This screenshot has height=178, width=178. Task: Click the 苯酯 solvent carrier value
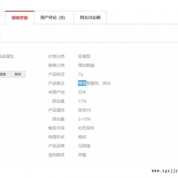82,155
